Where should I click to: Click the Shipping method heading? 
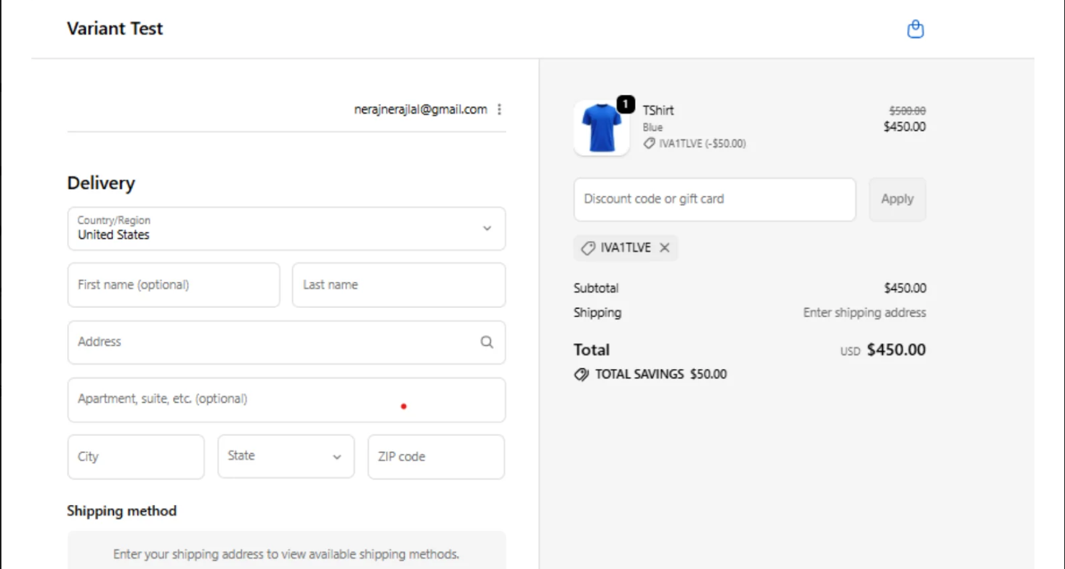pyautogui.click(x=122, y=511)
